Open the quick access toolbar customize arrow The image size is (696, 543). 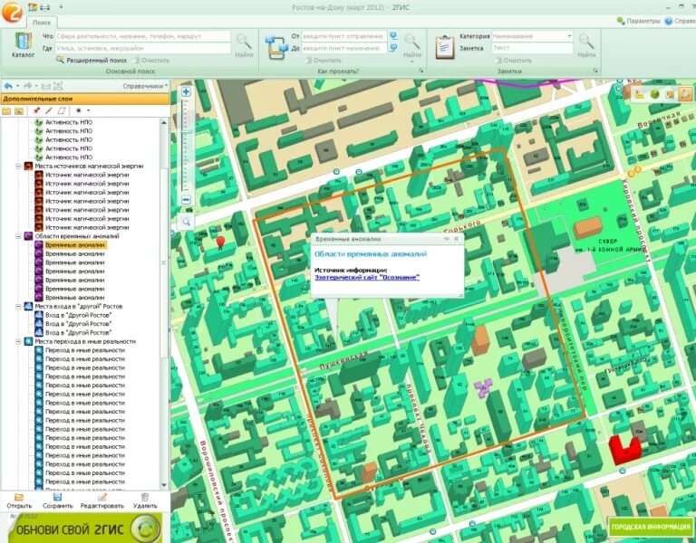(61, 7)
